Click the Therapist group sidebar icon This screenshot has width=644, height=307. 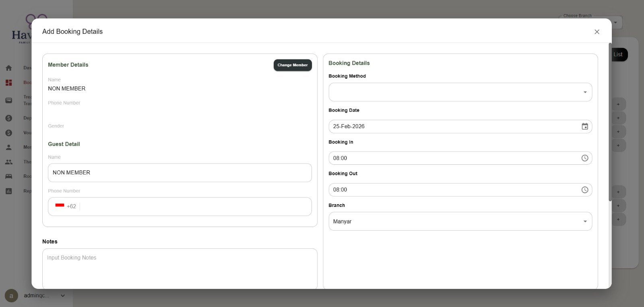(x=9, y=162)
